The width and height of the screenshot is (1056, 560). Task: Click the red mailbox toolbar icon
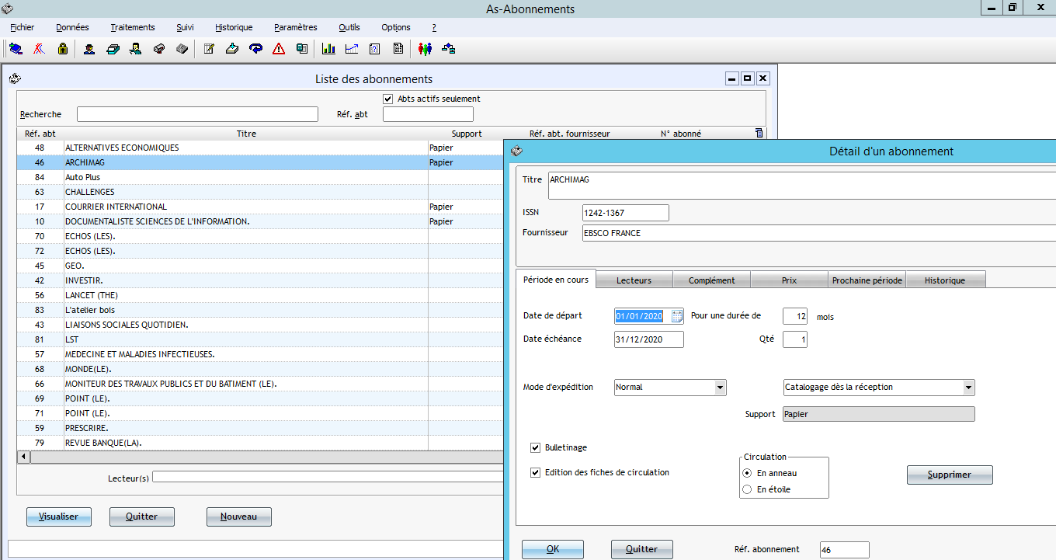tap(158, 49)
